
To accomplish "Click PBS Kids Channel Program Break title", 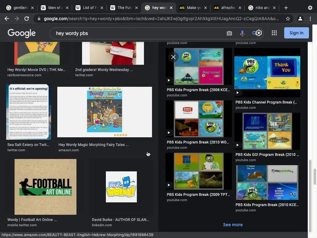I will coord(266,102).
